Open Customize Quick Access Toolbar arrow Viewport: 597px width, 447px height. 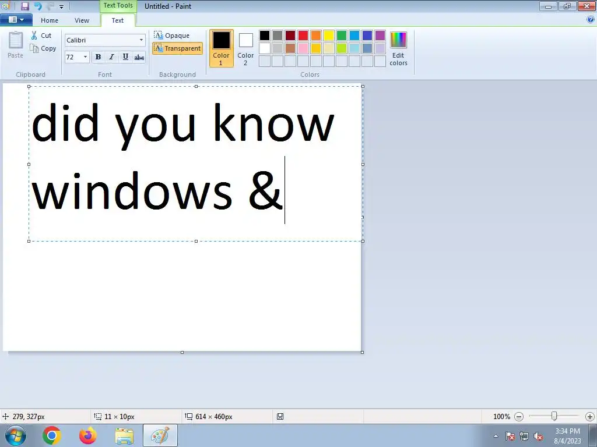tap(61, 6)
